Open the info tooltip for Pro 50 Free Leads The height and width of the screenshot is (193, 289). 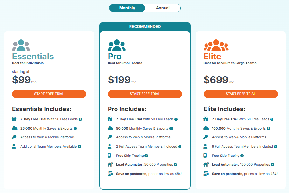point(176,119)
